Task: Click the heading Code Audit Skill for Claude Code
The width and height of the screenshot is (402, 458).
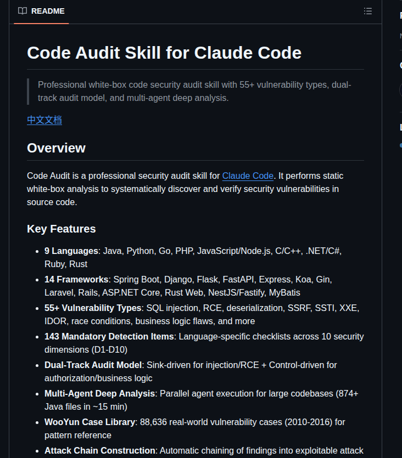Action: click(164, 53)
